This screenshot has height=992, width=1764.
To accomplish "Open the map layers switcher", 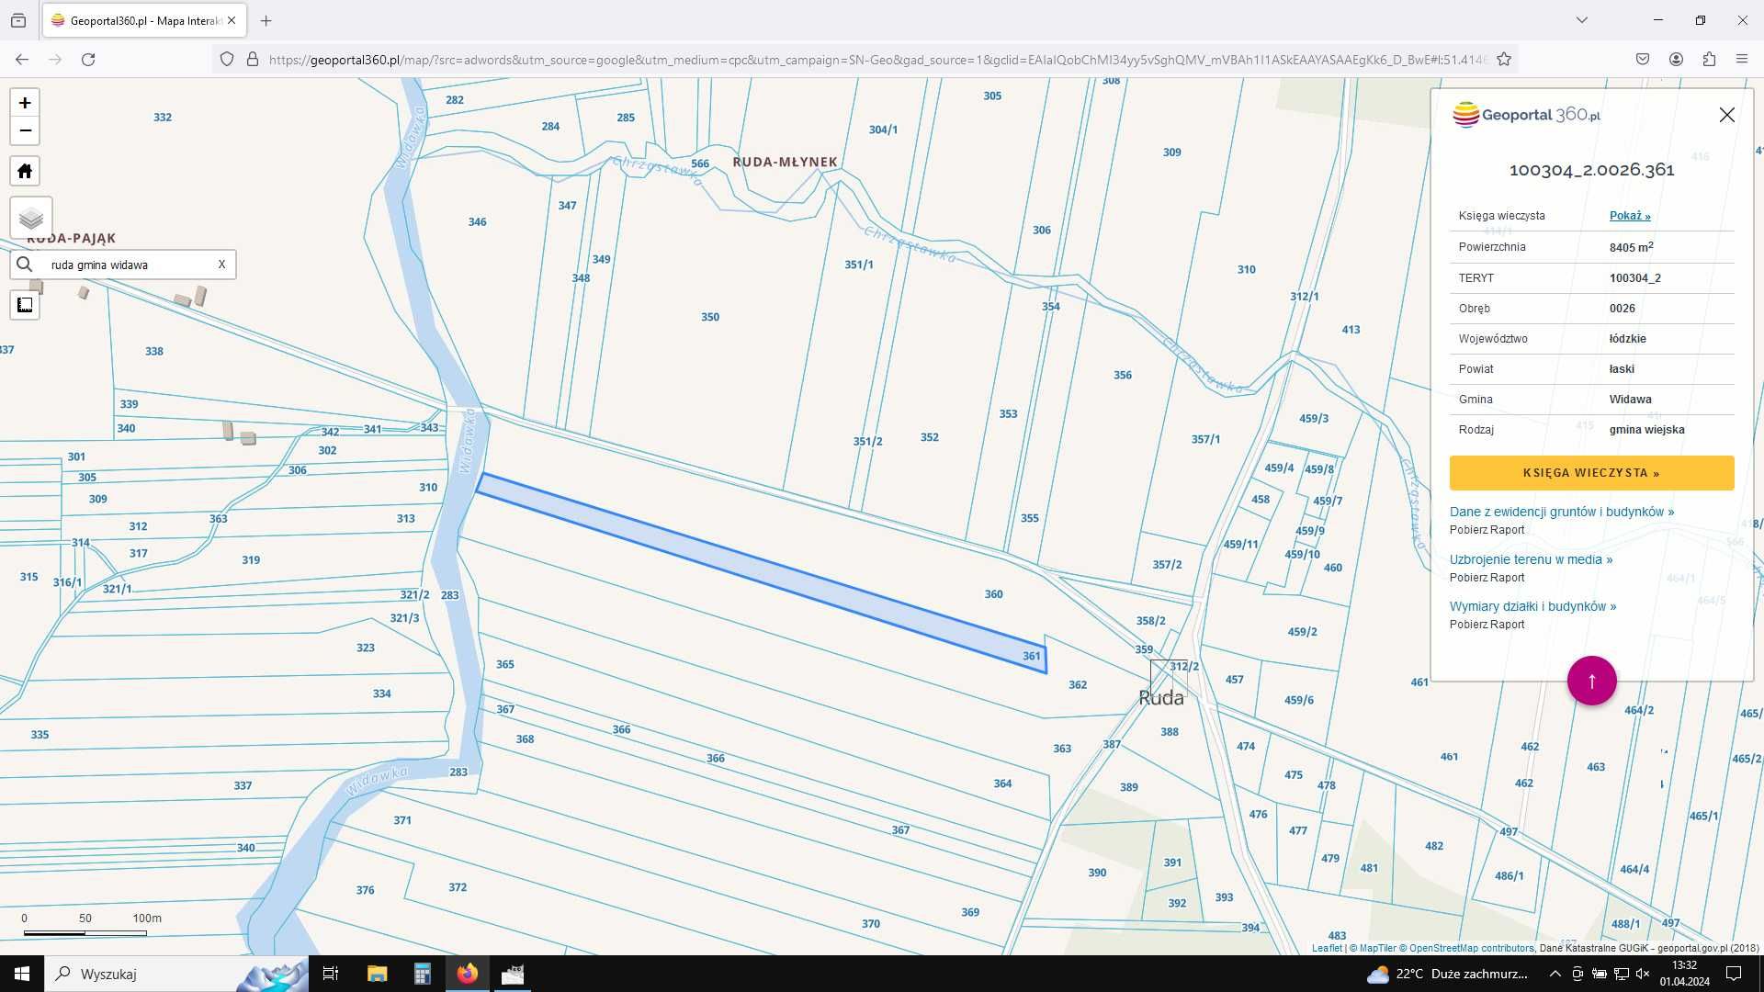I will point(31,218).
